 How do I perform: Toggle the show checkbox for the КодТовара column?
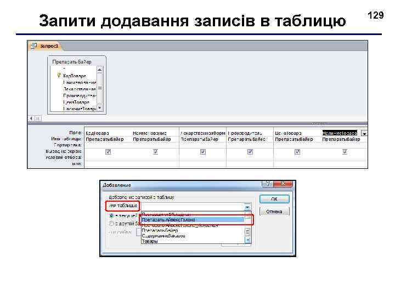pyautogui.click(x=108, y=151)
